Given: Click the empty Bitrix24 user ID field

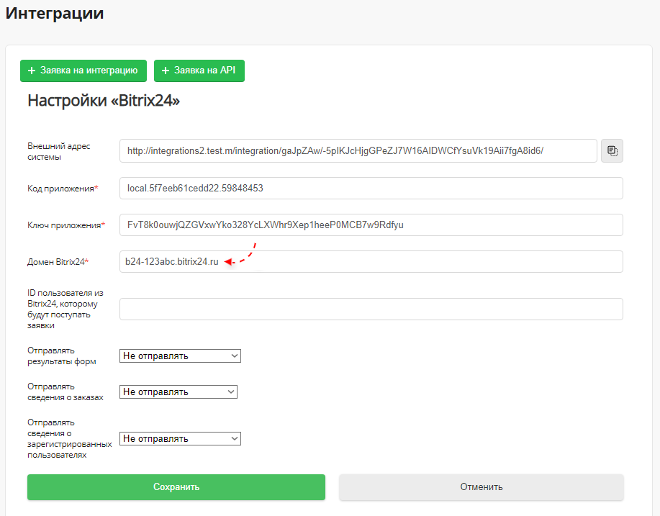Looking at the screenshot, I should 371,309.
